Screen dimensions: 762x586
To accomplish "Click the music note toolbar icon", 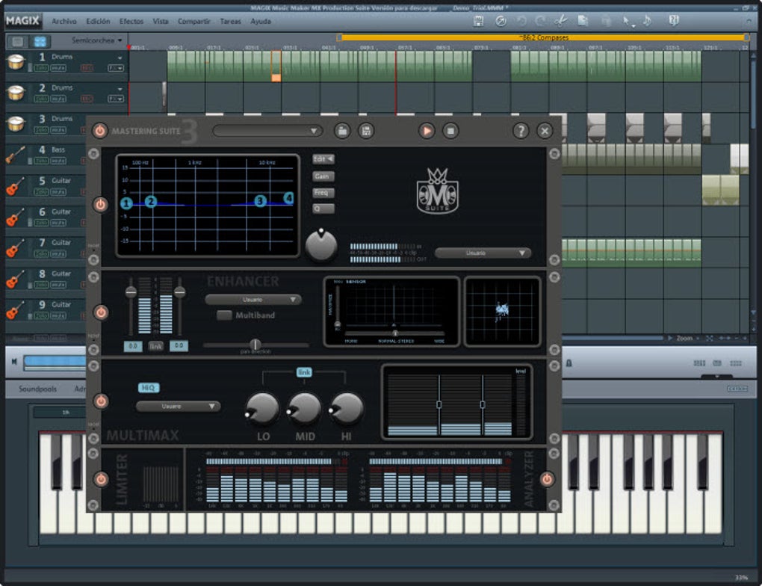I will pos(647,21).
